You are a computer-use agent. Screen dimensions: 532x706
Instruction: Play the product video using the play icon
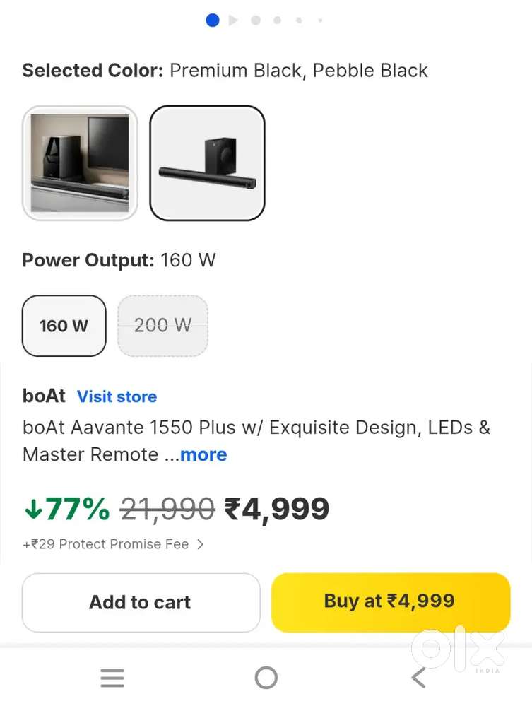point(233,20)
